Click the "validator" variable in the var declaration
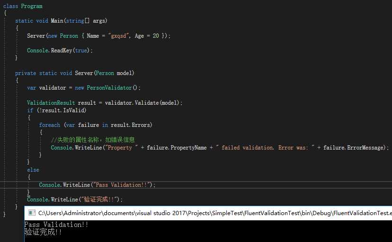This screenshot has height=242, width=392. click(x=53, y=88)
